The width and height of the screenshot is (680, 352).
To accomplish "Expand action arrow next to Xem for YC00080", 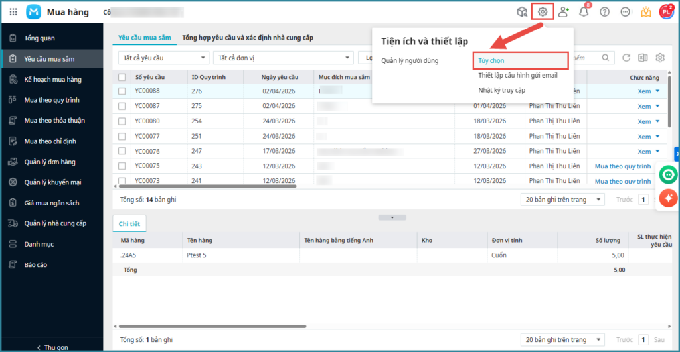I will point(658,121).
